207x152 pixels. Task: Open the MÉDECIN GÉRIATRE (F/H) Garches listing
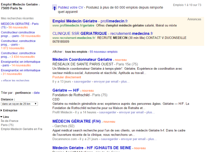tap(77, 121)
